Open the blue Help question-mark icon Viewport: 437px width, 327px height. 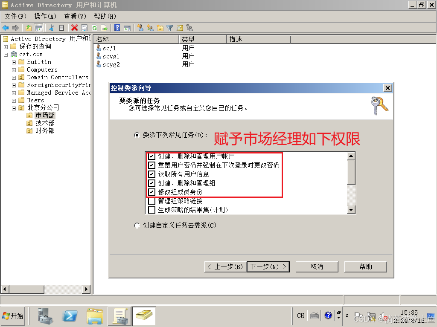tap(117, 28)
